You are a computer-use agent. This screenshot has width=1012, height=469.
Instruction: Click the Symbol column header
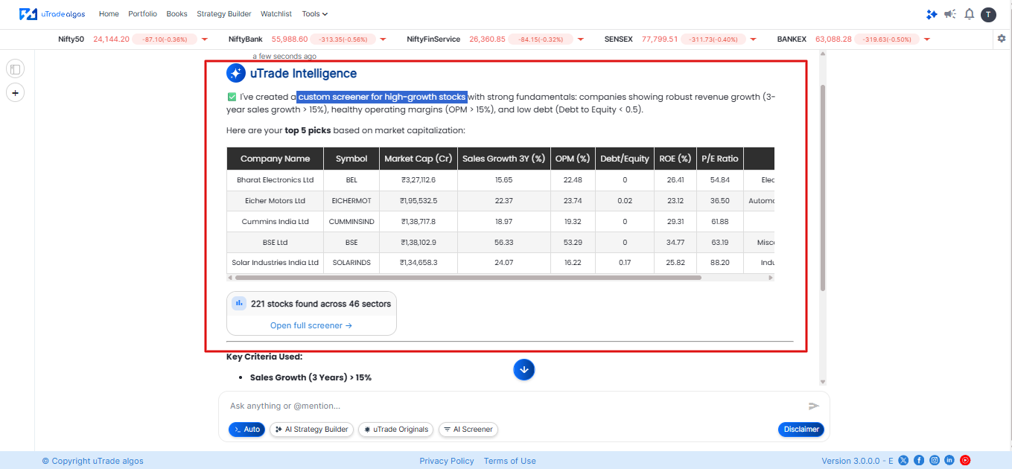point(351,159)
